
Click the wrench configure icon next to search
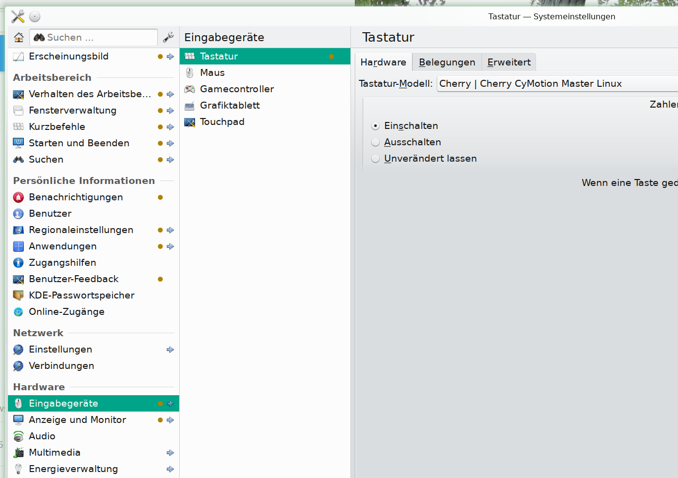[x=168, y=37]
